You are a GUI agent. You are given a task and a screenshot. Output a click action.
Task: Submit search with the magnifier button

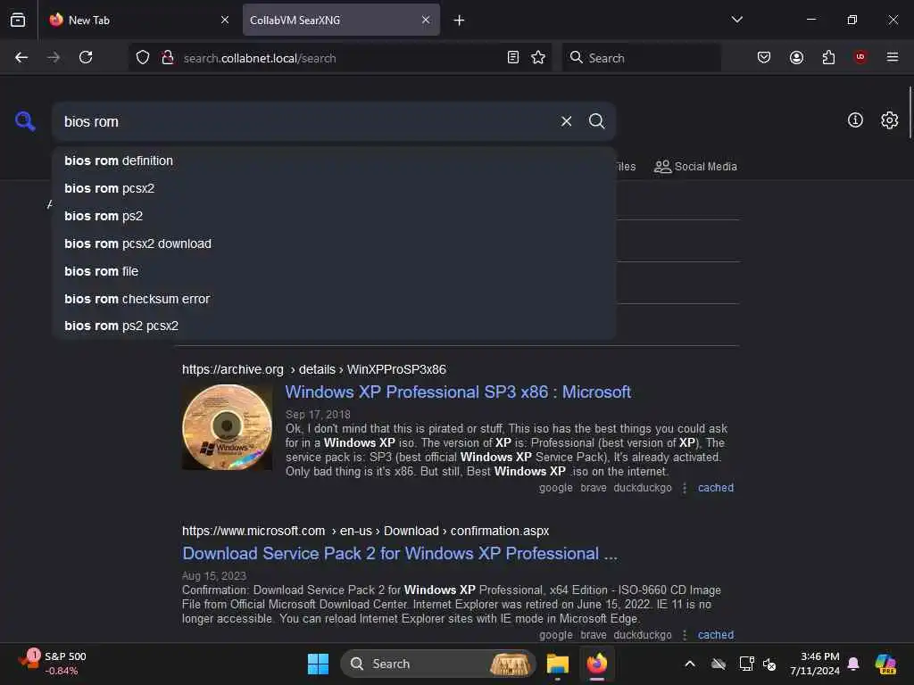pyautogui.click(x=596, y=121)
